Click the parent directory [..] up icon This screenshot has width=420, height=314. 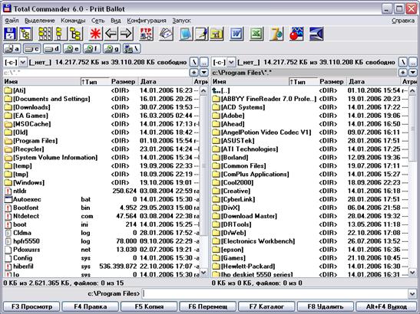tap(216, 90)
